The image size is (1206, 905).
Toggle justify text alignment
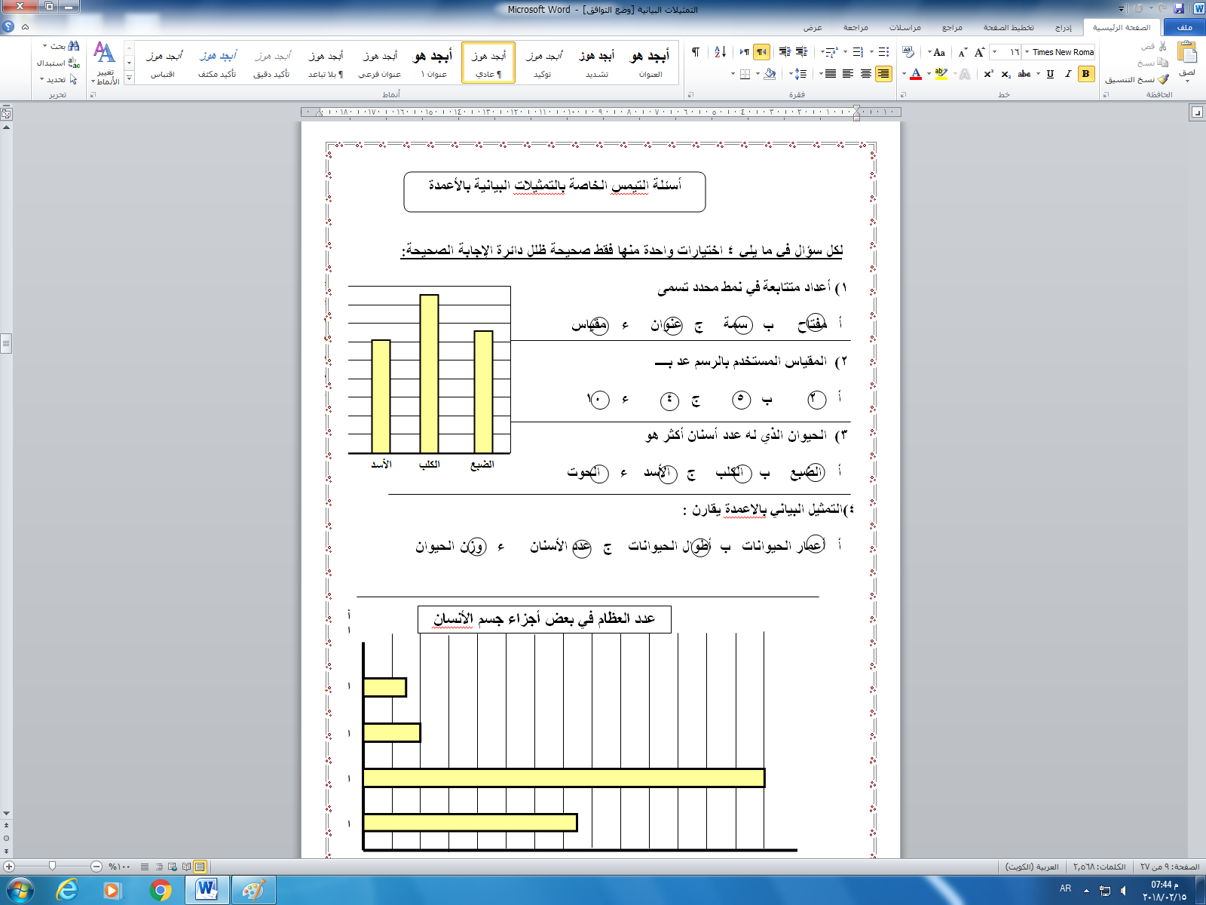click(x=830, y=74)
